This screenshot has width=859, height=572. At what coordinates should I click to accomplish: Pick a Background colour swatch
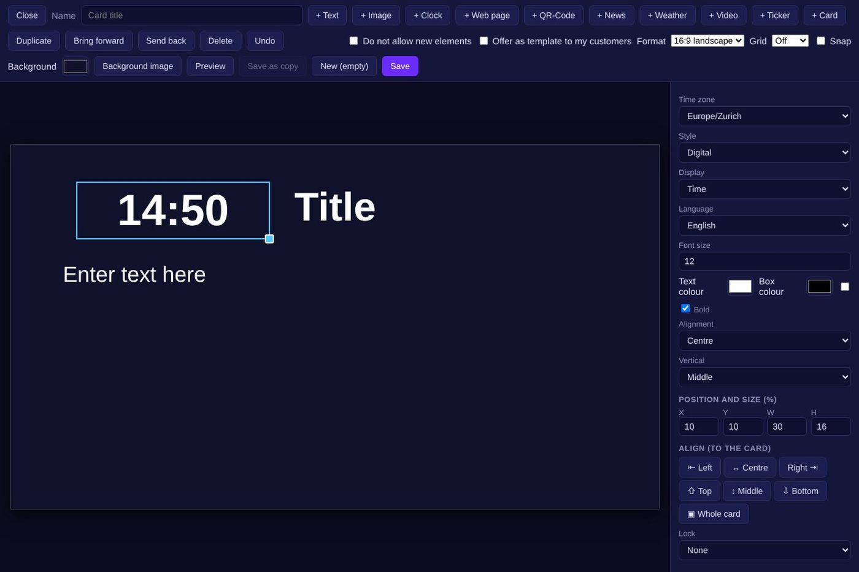pos(75,66)
